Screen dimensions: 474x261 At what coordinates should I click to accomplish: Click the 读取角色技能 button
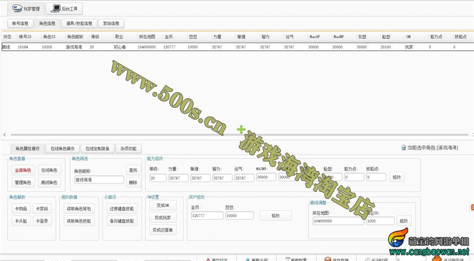tap(79, 221)
